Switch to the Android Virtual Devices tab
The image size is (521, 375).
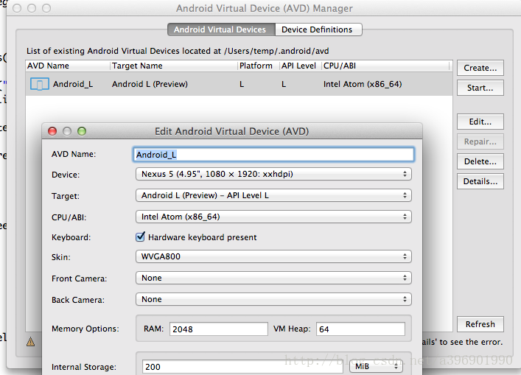tap(221, 29)
